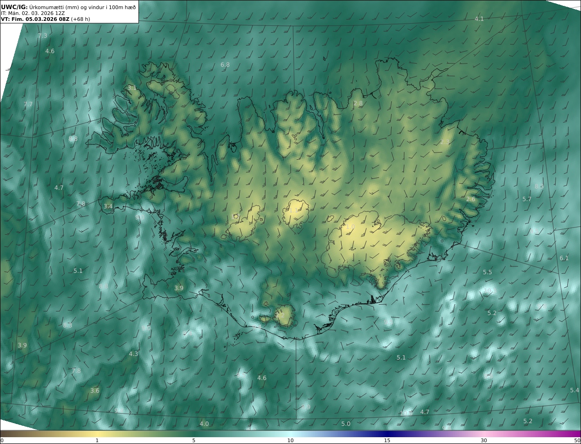Click the 6.1 map value
This screenshot has height=444, width=581.
click(x=564, y=258)
